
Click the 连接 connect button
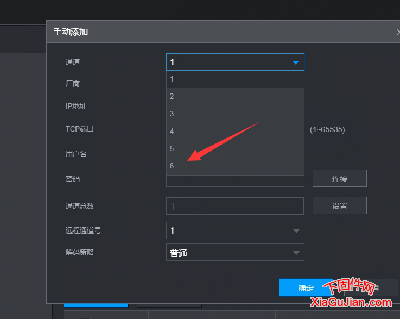tap(340, 178)
